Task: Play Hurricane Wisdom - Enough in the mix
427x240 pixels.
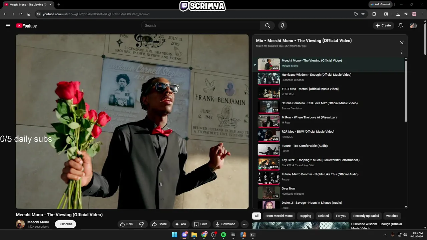Action: click(328, 79)
